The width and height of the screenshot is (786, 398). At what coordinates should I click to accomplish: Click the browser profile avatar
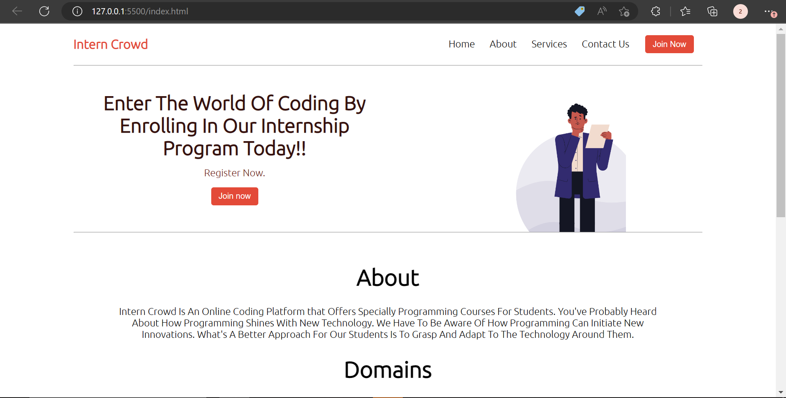[x=740, y=11]
